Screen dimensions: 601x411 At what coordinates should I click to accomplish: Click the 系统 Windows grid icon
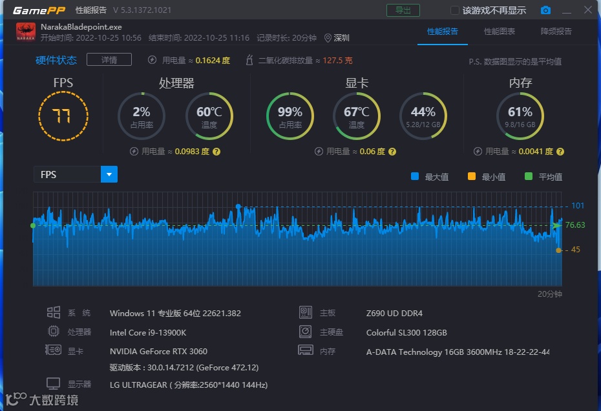click(x=53, y=312)
